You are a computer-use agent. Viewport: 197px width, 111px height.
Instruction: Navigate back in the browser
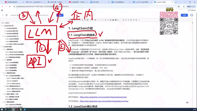click(2, 6)
